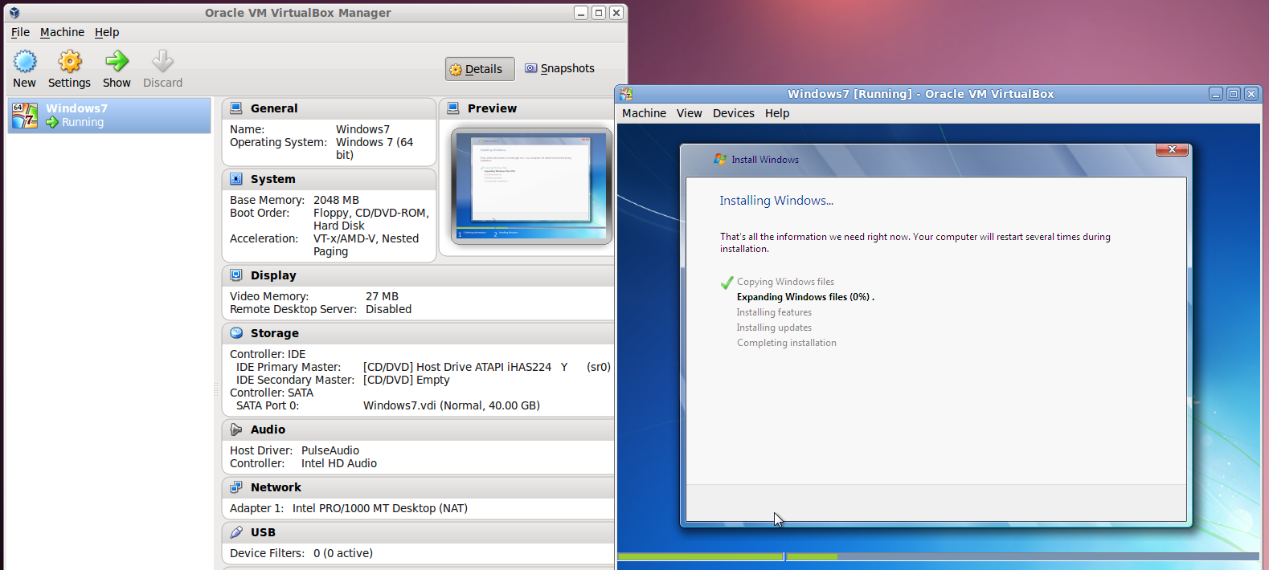Click the Preview section monitor icon
The image size is (1269, 570).
[453, 108]
